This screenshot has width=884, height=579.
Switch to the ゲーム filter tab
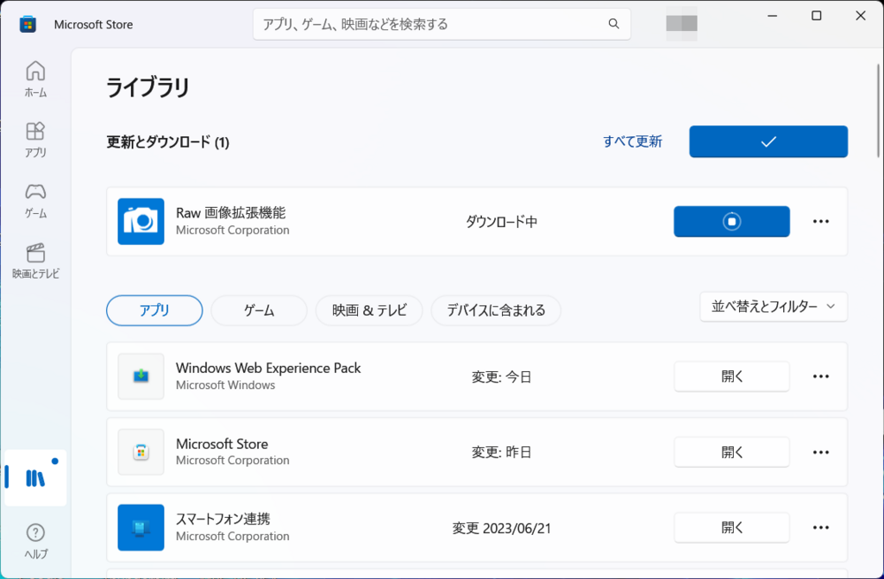259,310
